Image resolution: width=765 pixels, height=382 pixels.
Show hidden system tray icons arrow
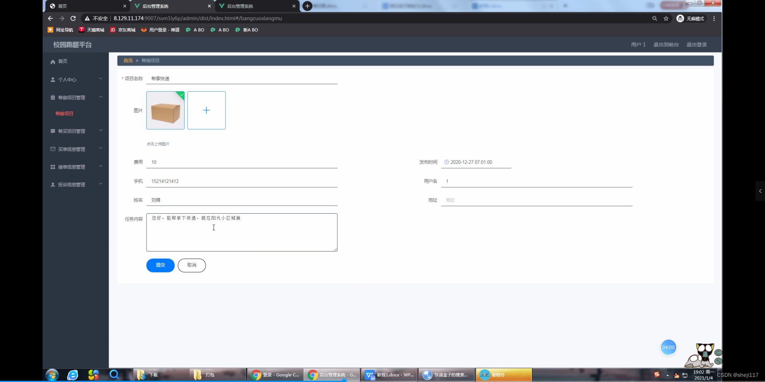[667, 375]
